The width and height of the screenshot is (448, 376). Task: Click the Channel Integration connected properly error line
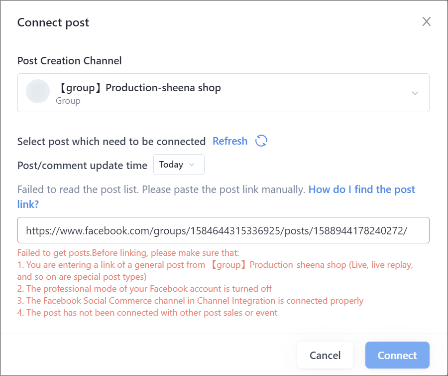click(x=190, y=301)
